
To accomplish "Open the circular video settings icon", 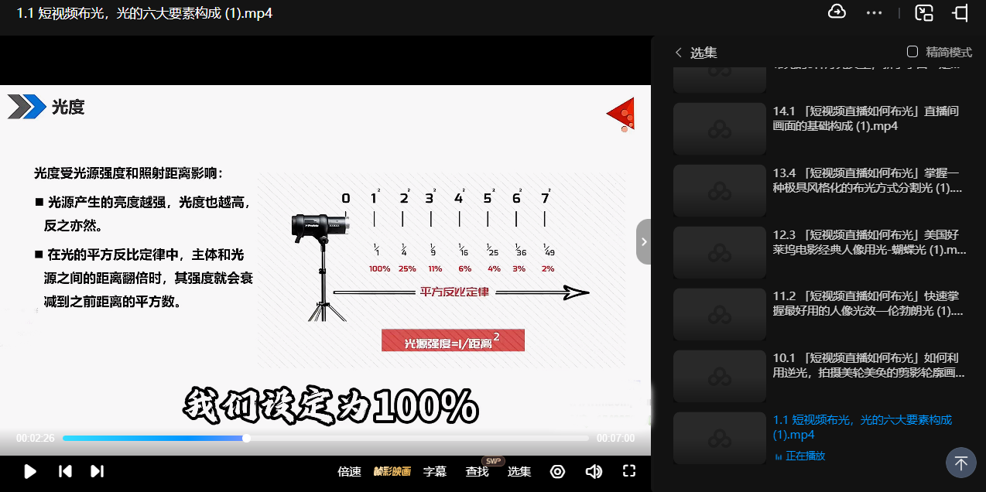I will [557, 471].
